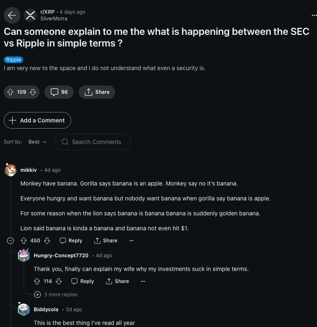
Task: Reply to mikkiv's comment
Action: coord(71,241)
